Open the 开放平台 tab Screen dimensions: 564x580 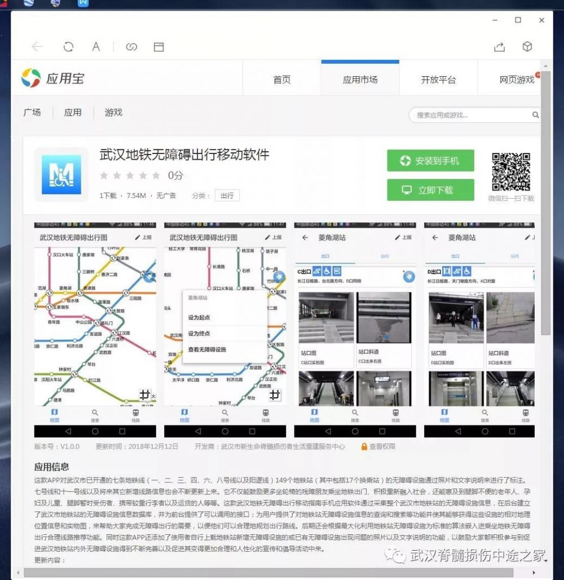(438, 80)
